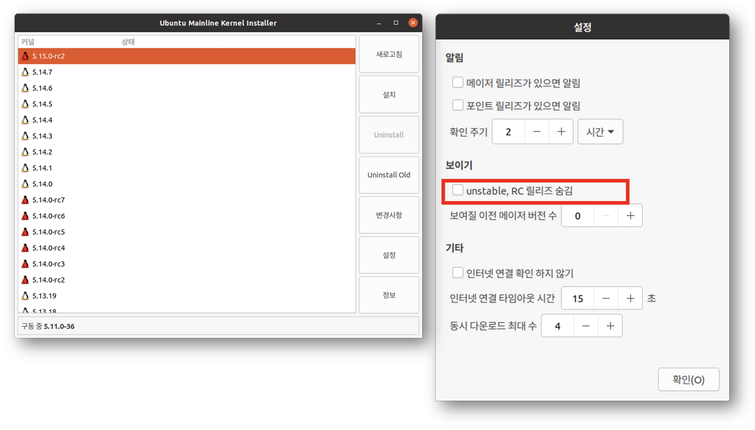Click the red penguin icon for 5.14.0-rc2
Image resolution: width=755 pixels, height=430 pixels.
25,280
